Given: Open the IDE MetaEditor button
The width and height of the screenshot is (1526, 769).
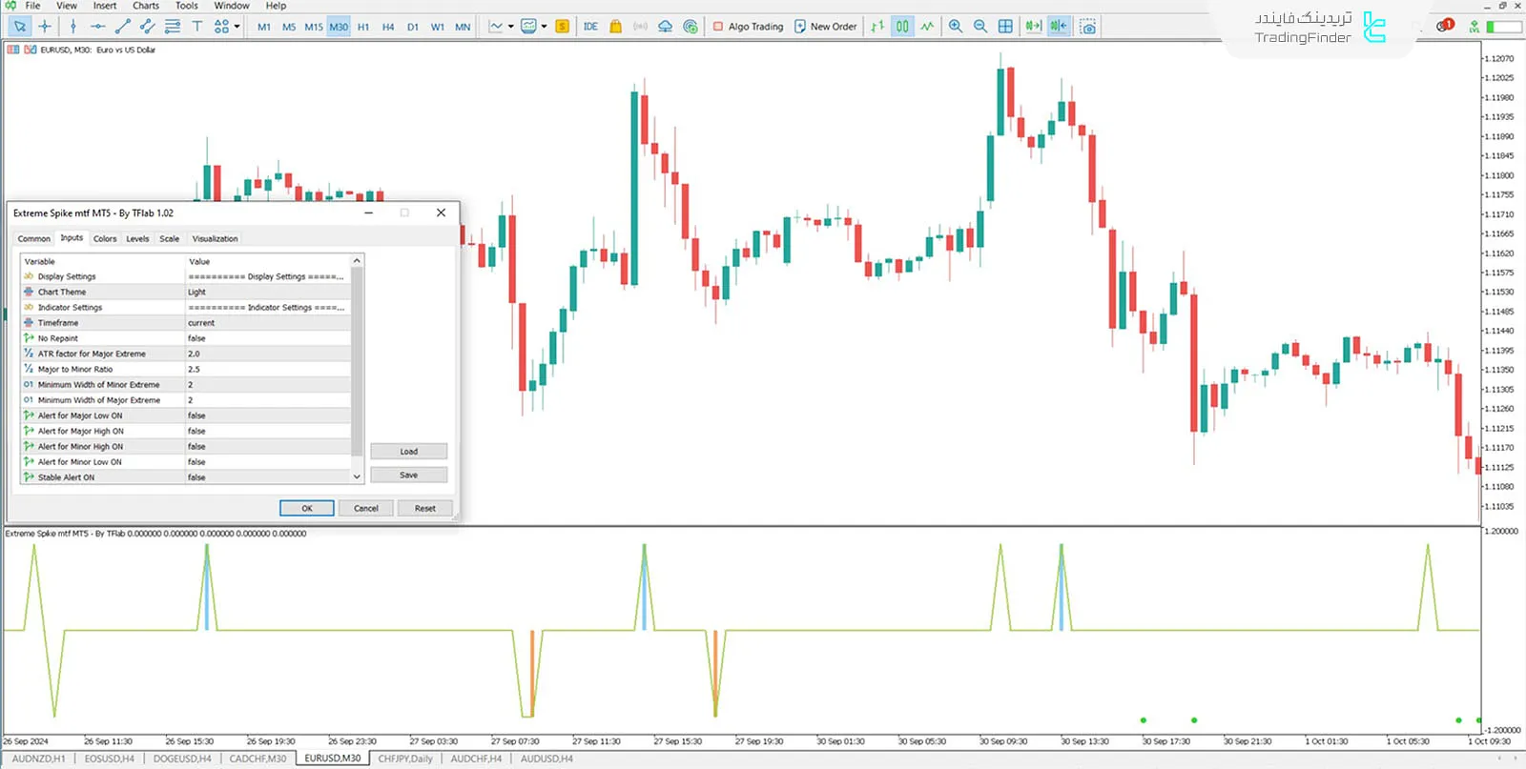Looking at the screenshot, I should [590, 27].
